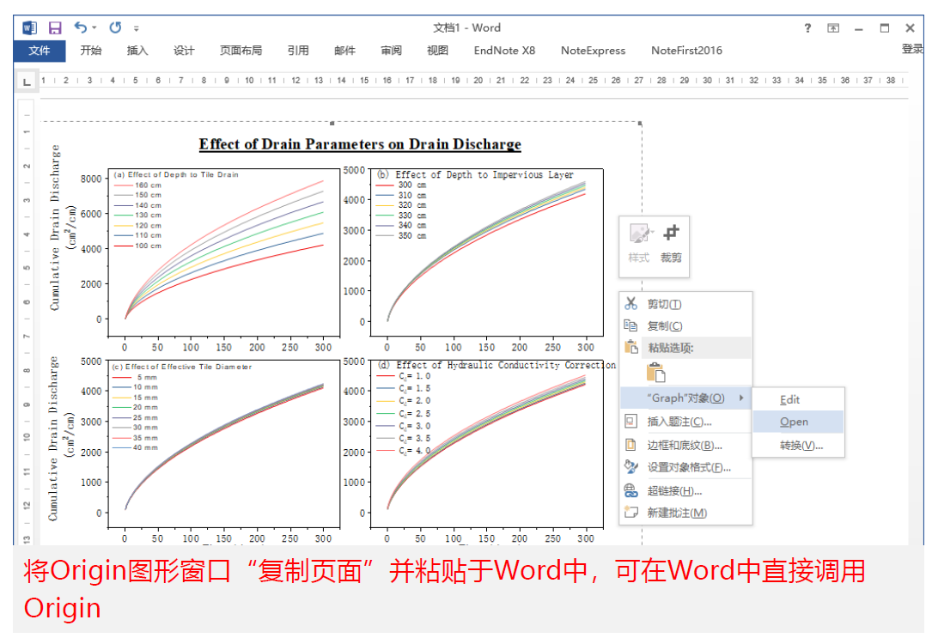Open the customize quick access toolbar dropdown
932x638 pixels.
137,29
